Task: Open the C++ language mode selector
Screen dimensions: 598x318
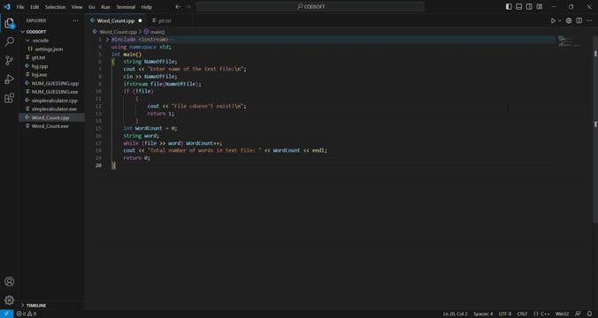Action: (542, 314)
